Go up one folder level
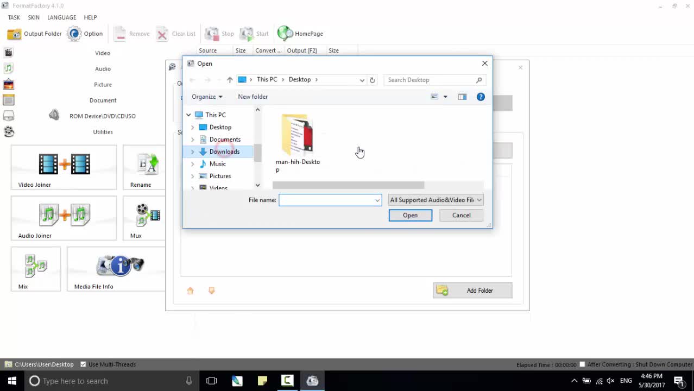Screen dimensions: 694x391 pos(230,80)
